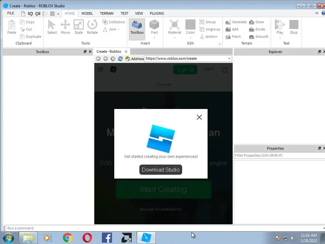Undock the Explorer panel

(320, 52)
